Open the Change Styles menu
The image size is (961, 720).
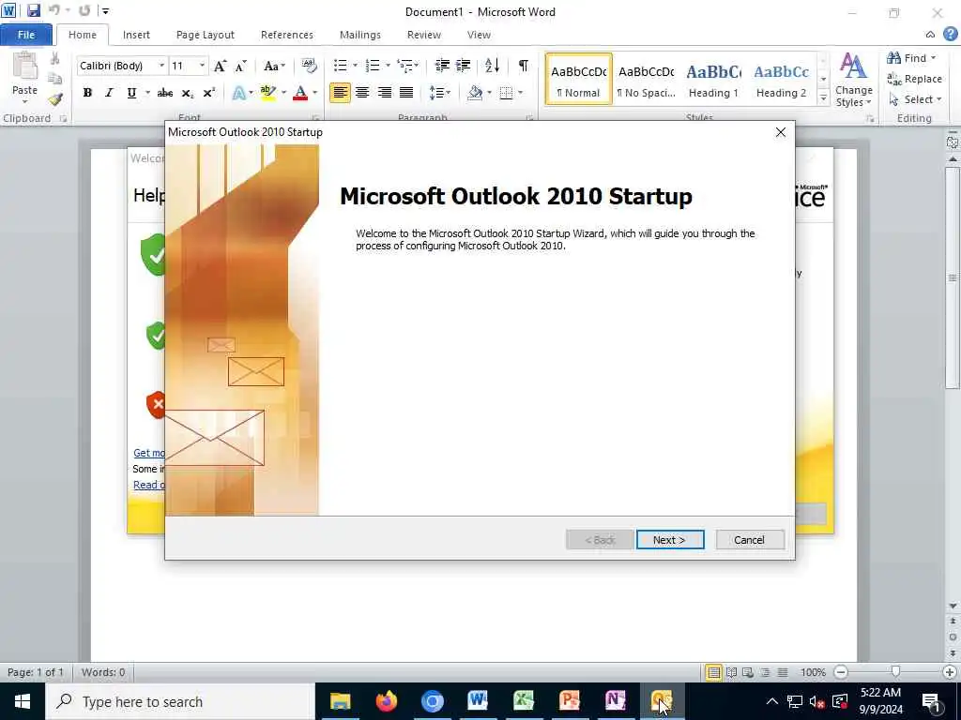854,80
